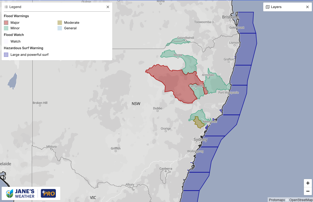The width and height of the screenshot is (313, 202).
Task: Dismiss the Legend panel with its X
Action: click(108, 7)
